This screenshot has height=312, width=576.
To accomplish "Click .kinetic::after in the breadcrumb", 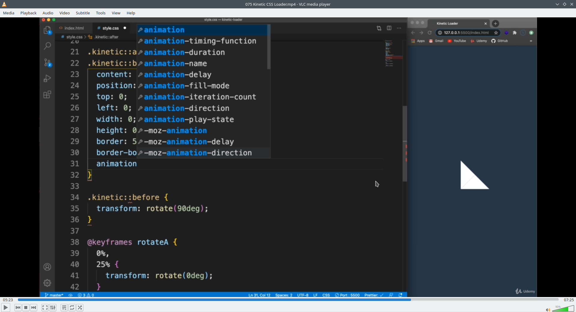I will point(106,37).
